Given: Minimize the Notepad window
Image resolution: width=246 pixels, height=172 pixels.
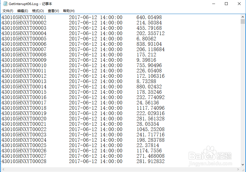Looking at the screenshot, I should tap(214, 4).
